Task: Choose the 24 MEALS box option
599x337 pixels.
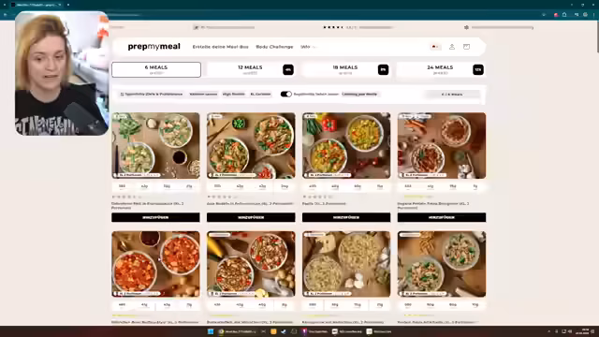Action: (x=441, y=69)
